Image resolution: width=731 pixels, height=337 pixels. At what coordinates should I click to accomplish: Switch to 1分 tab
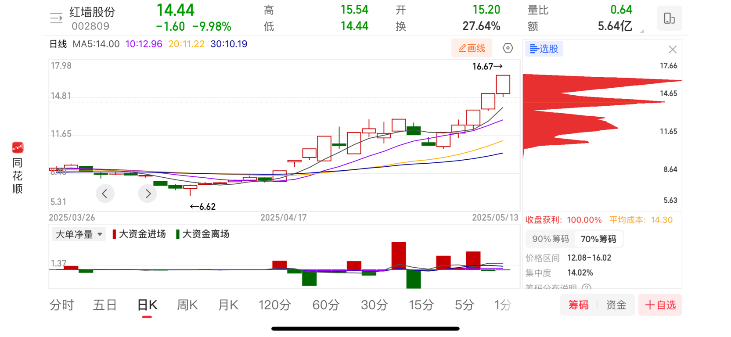tap(503, 305)
